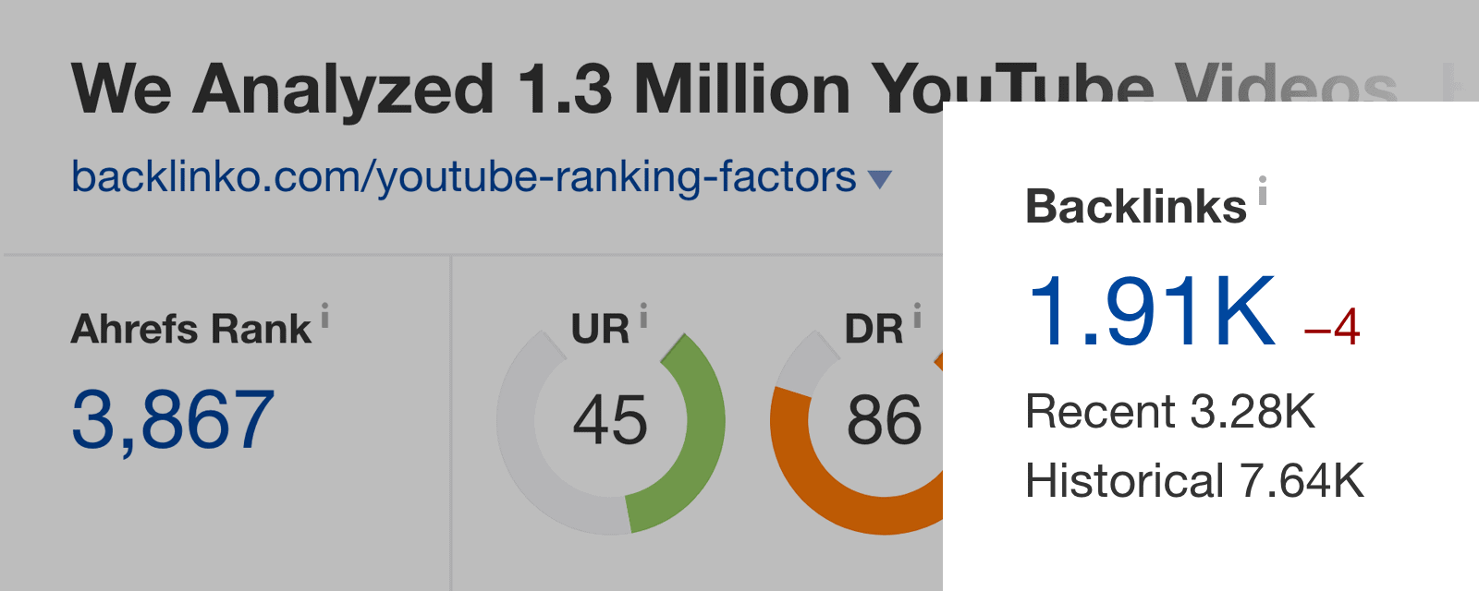Click the 1.91K backlinks count
Image resolution: width=1479 pixels, height=591 pixels.
click(1152, 312)
